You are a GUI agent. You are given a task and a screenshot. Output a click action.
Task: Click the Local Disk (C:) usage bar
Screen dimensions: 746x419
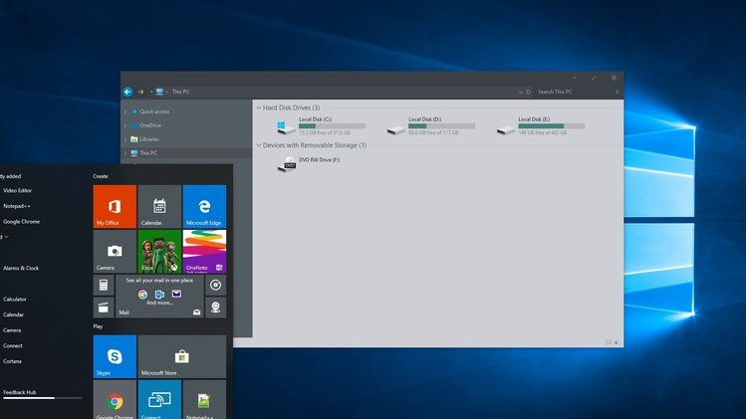tap(332, 126)
